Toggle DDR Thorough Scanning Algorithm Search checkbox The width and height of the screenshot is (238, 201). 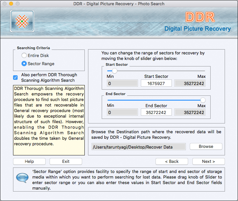[15, 78]
